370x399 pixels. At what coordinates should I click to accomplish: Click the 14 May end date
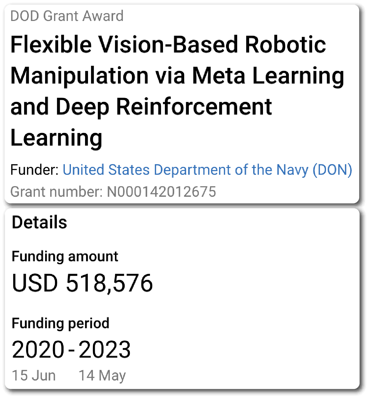(x=102, y=375)
